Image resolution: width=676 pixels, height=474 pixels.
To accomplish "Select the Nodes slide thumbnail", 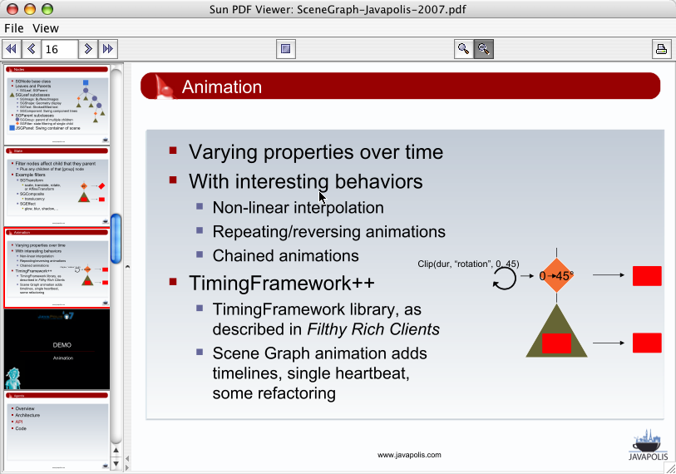I will pyautogui.click(x=57, y=104).
